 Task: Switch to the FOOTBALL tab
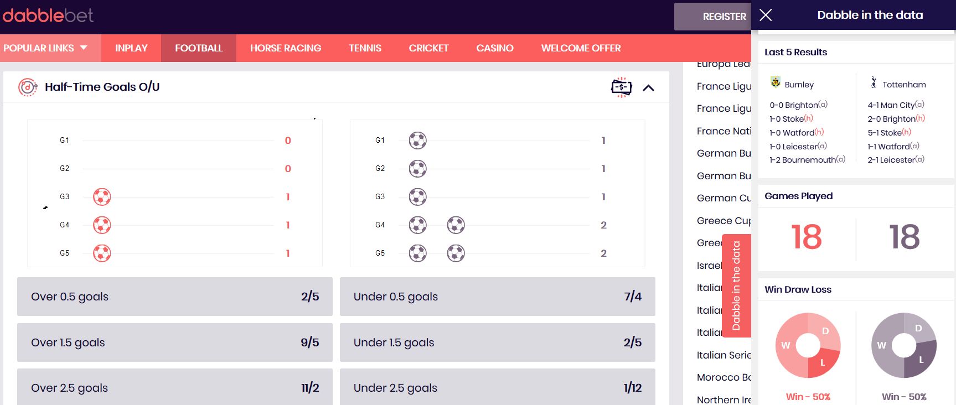[198, 48]
